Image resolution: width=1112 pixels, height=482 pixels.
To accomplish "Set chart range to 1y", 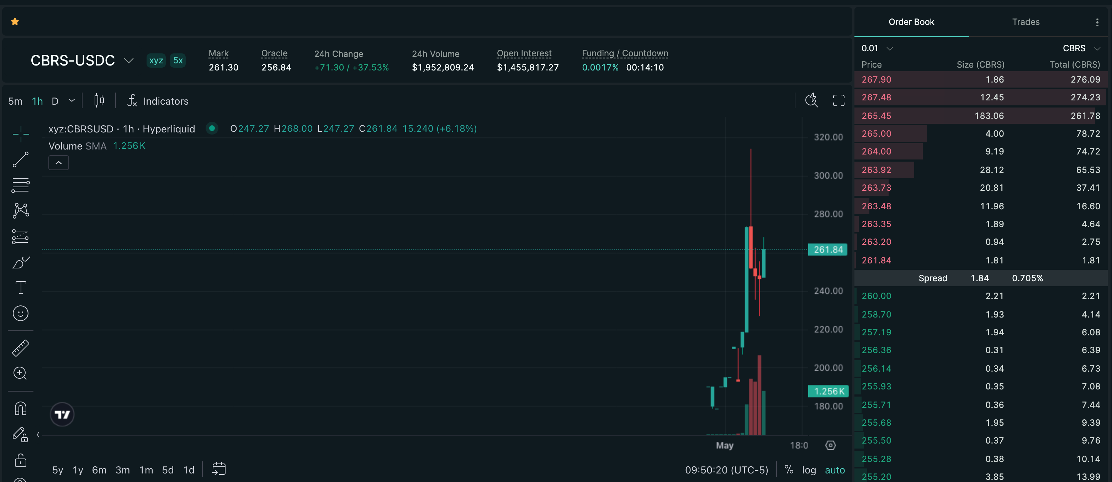I will (78, 470).
